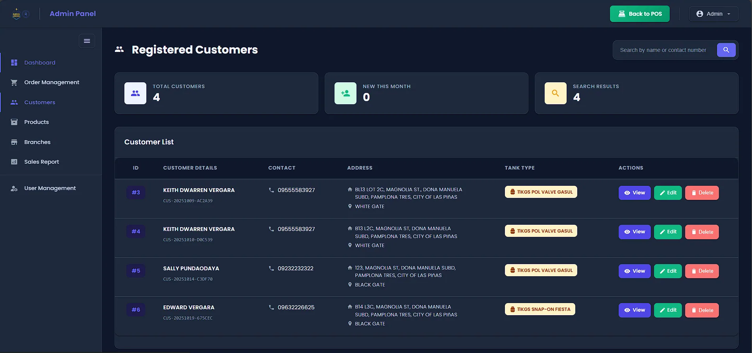Click home icon for BL13 LOT 2C address

[x=350, y=190]
